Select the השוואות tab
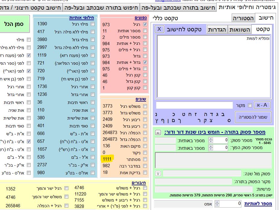The image size is (279, 210). click(240, 29)
